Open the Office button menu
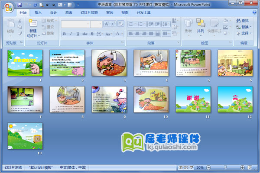Image resolution: width=260 pixels, height=173 pixels. (x=9, y=7)
